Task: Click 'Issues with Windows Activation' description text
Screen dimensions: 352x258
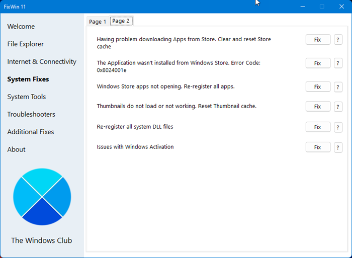Action: 135,147
